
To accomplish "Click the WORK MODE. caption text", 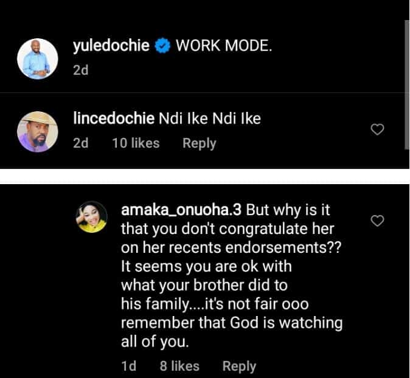I will pos(224,46).
